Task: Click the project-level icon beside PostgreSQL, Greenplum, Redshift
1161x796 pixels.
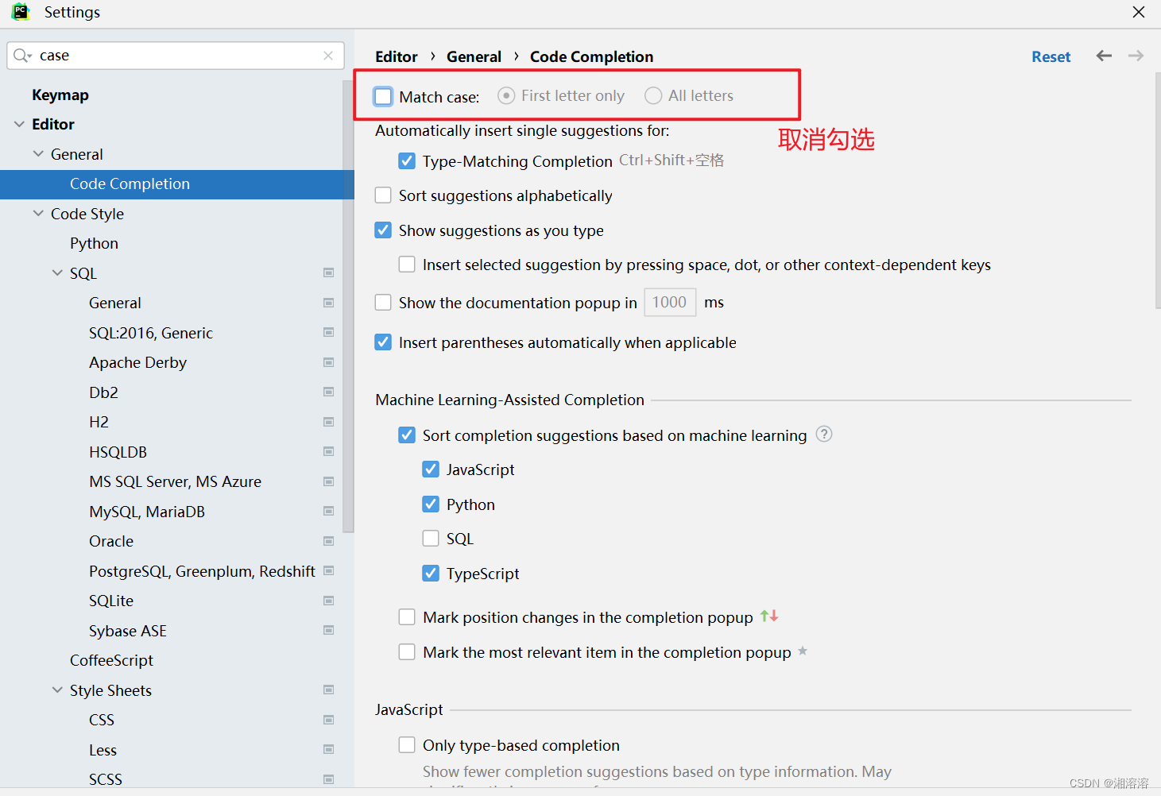Action: point(328,570)
